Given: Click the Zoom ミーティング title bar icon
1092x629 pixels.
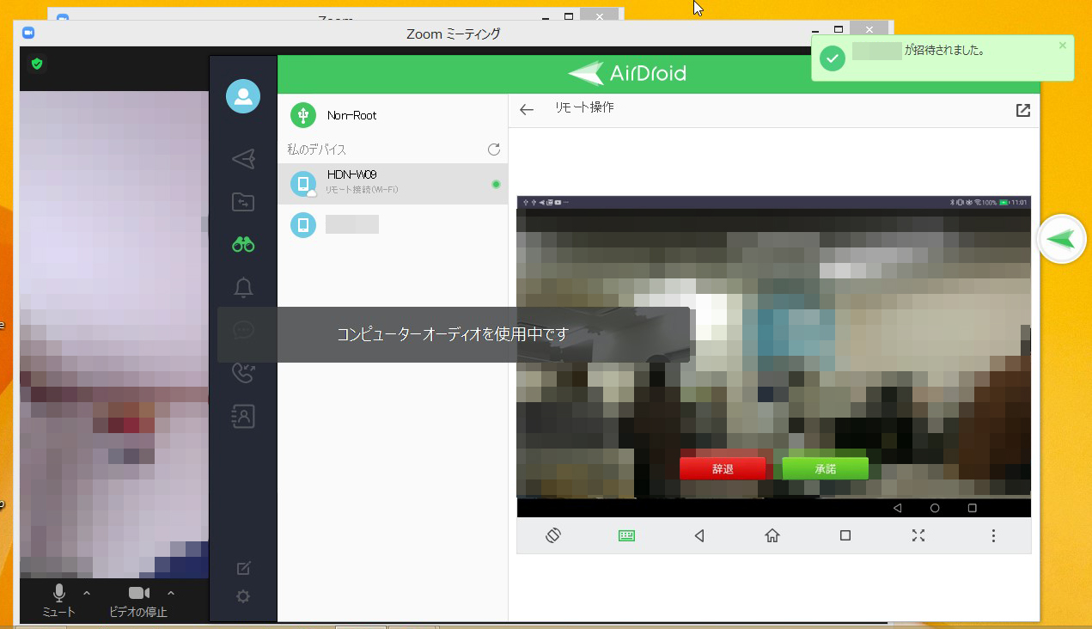Looking at the screenshot, I should pyautogui.click(x=28, y=33).
